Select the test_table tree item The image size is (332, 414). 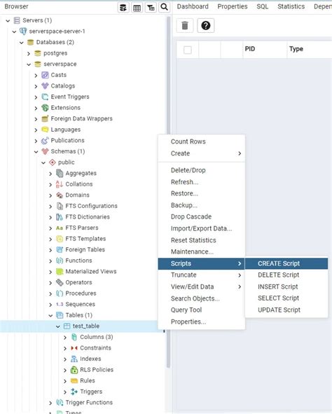(x=86, y=326)
